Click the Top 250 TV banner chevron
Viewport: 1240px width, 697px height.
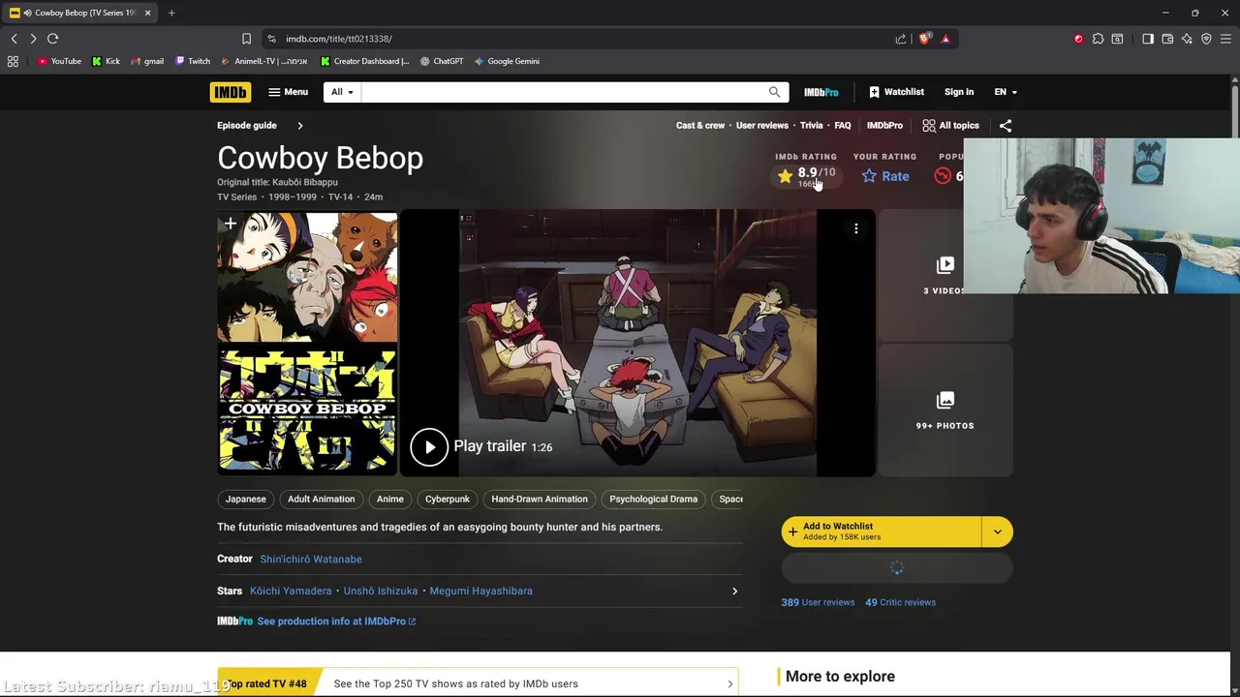click(729, 684)
